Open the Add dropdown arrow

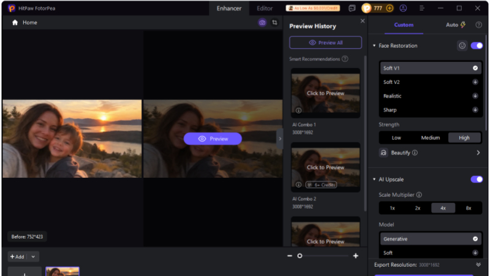[33, 256]
